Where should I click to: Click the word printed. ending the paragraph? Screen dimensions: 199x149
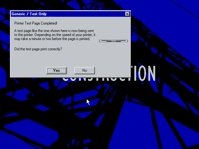tap(85, 39)
